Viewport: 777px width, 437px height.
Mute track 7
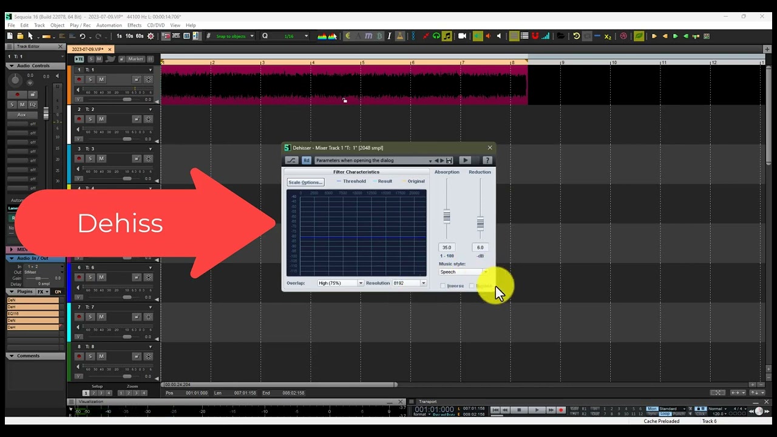click(x=101, y=317)
